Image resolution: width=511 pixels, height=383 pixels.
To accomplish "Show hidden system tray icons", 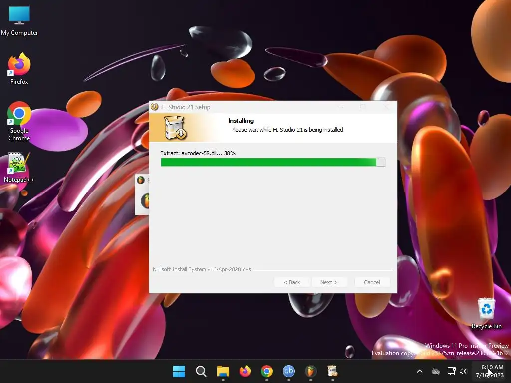I will click(420, 371).
